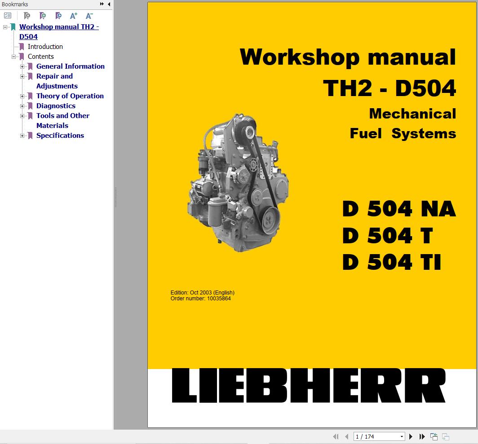
Task: Click the Introduction bookmark icon
Action: (x=22, y=47)
